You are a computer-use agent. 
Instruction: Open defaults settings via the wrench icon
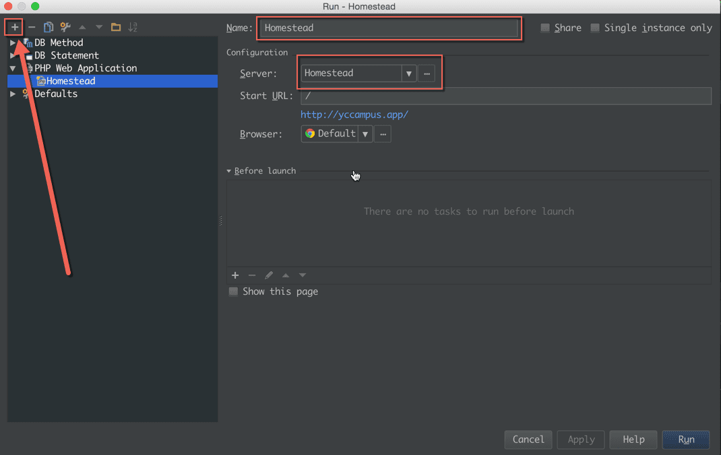[x=65, y=27]
